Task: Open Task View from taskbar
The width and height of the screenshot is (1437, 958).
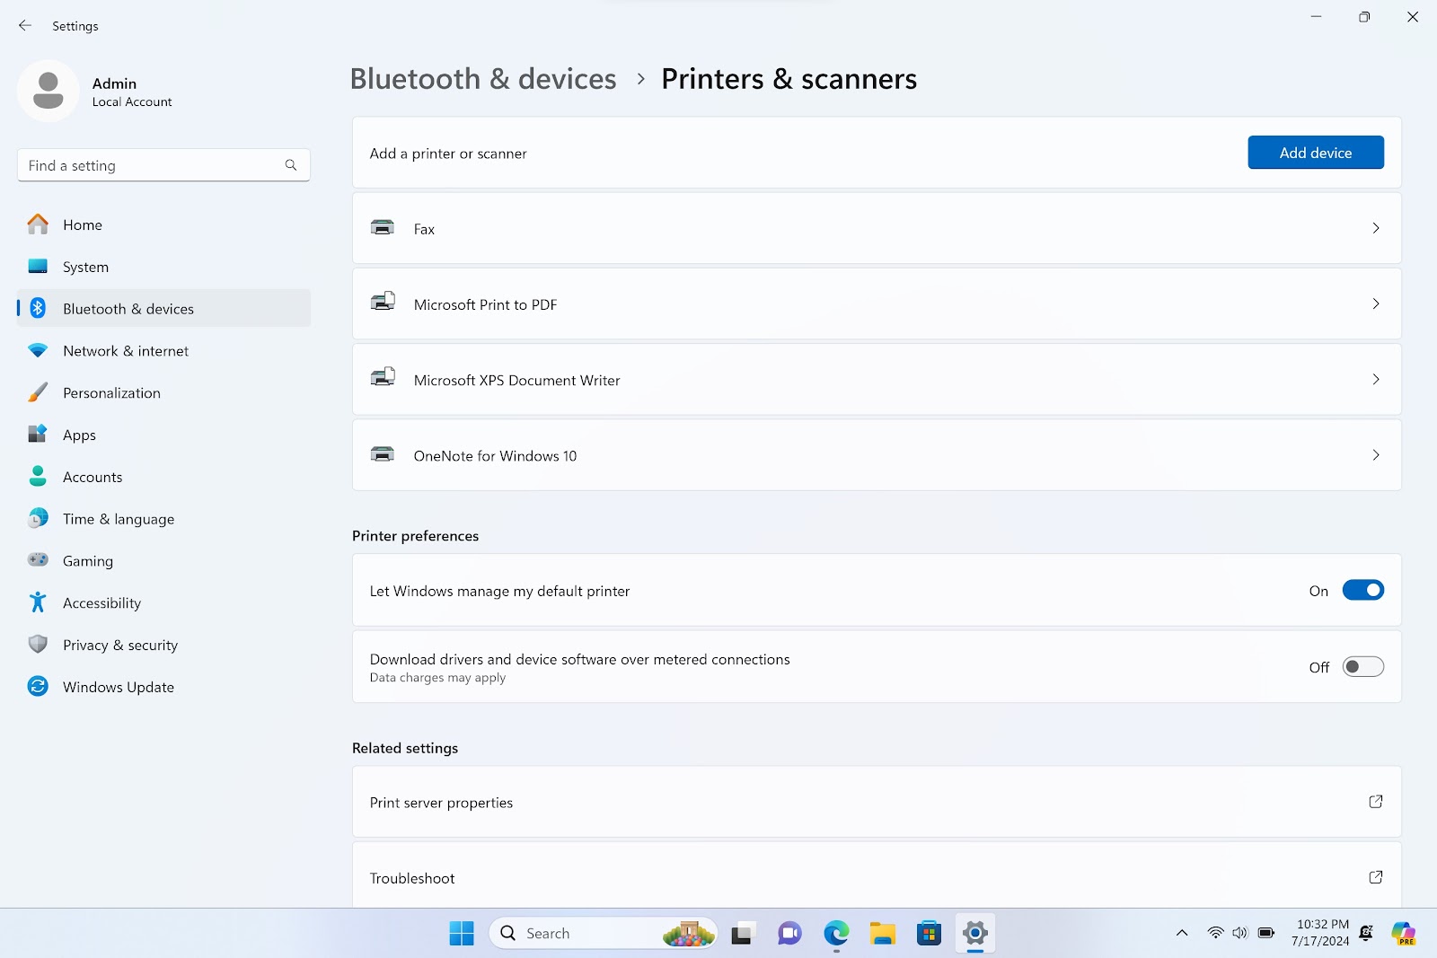Action: 742,934
